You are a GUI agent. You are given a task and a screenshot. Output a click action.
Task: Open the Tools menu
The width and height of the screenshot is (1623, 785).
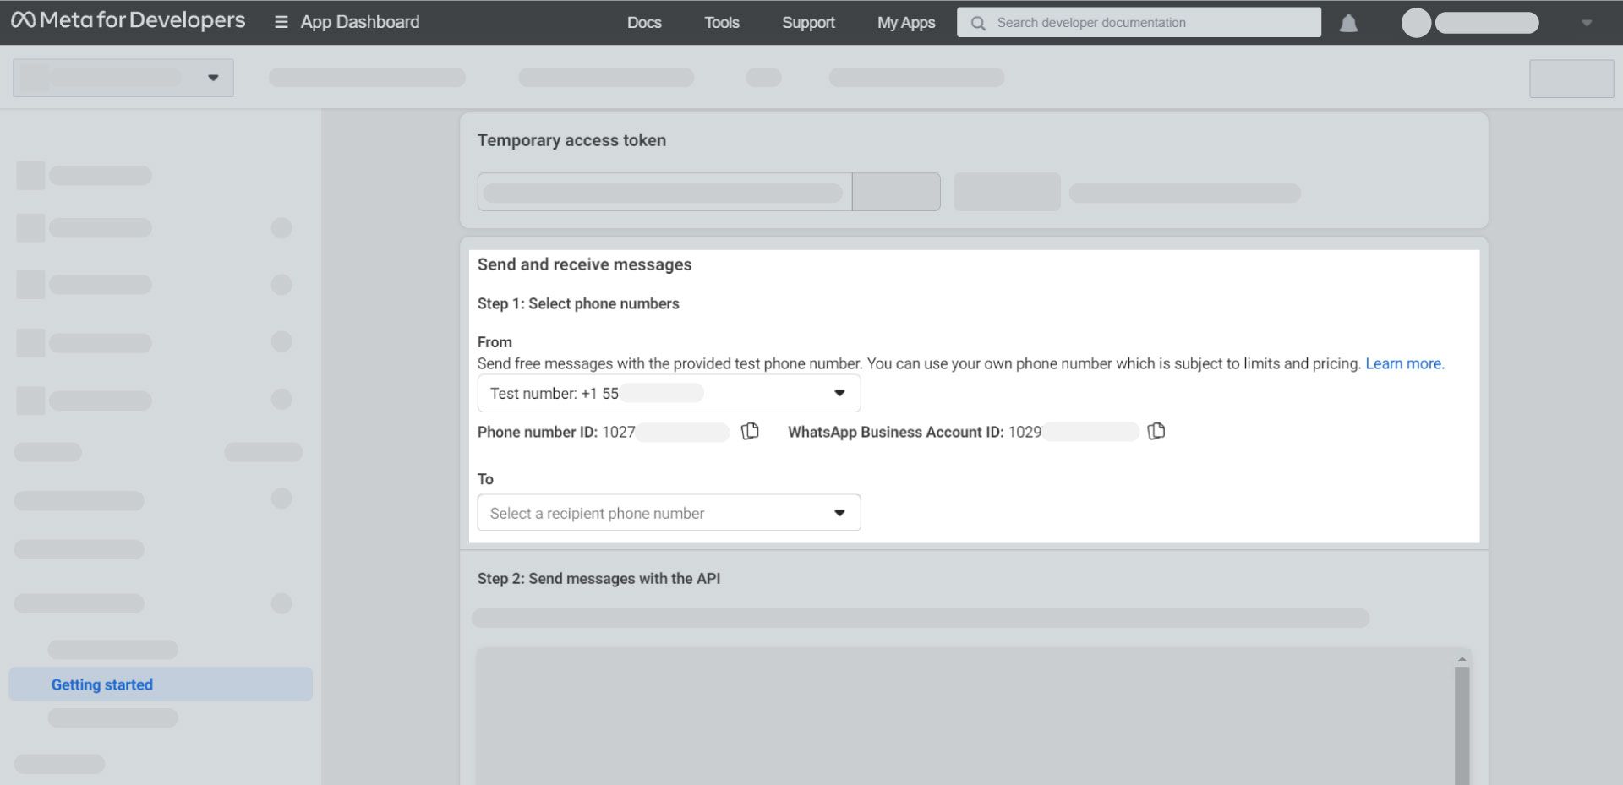720,23
